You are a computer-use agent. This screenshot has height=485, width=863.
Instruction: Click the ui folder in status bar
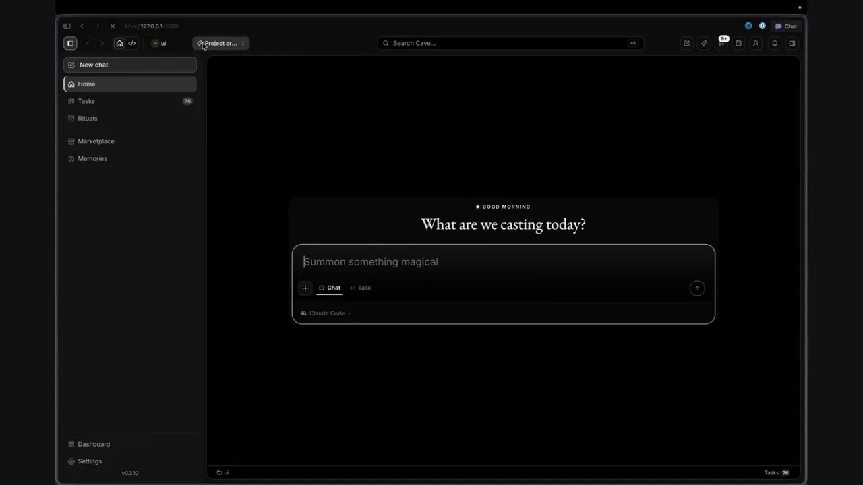pyautogui.click(x=222, y=473)
